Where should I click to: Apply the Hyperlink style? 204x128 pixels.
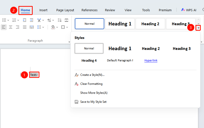tap(151, 60)
